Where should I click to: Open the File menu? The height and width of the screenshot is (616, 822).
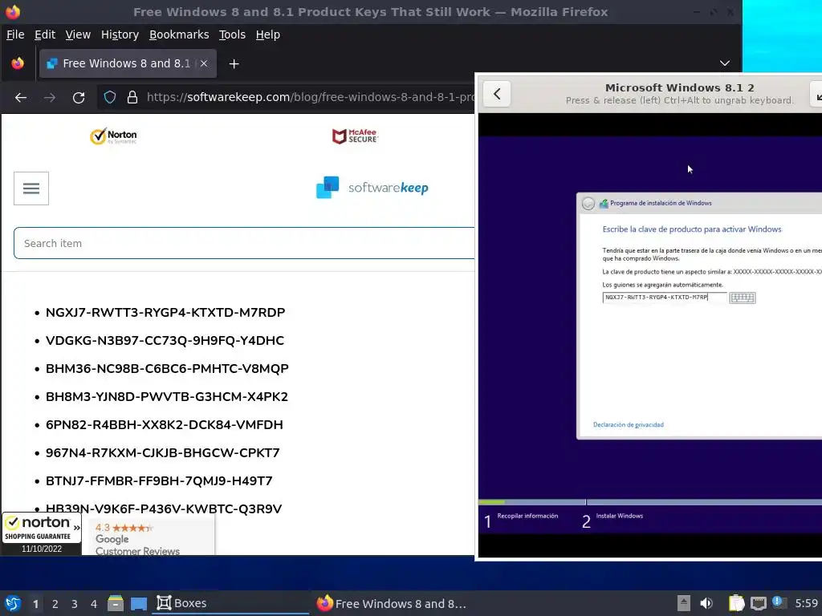[15, 34]
